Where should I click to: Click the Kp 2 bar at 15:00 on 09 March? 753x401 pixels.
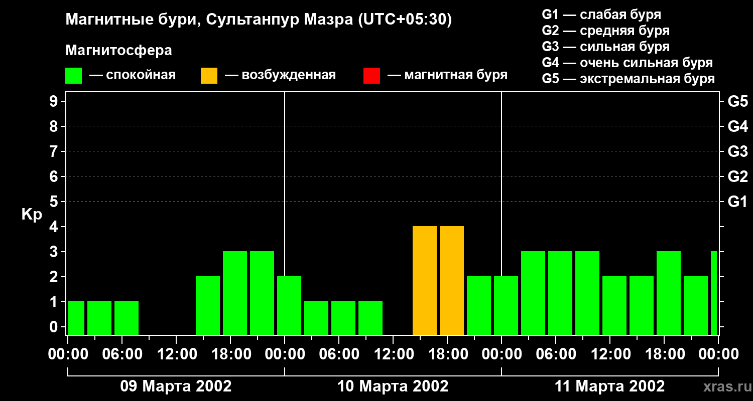(208, 306)
